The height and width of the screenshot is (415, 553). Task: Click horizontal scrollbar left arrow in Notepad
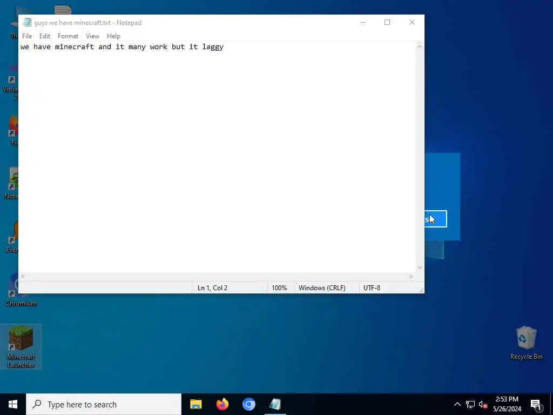[23, 277]
